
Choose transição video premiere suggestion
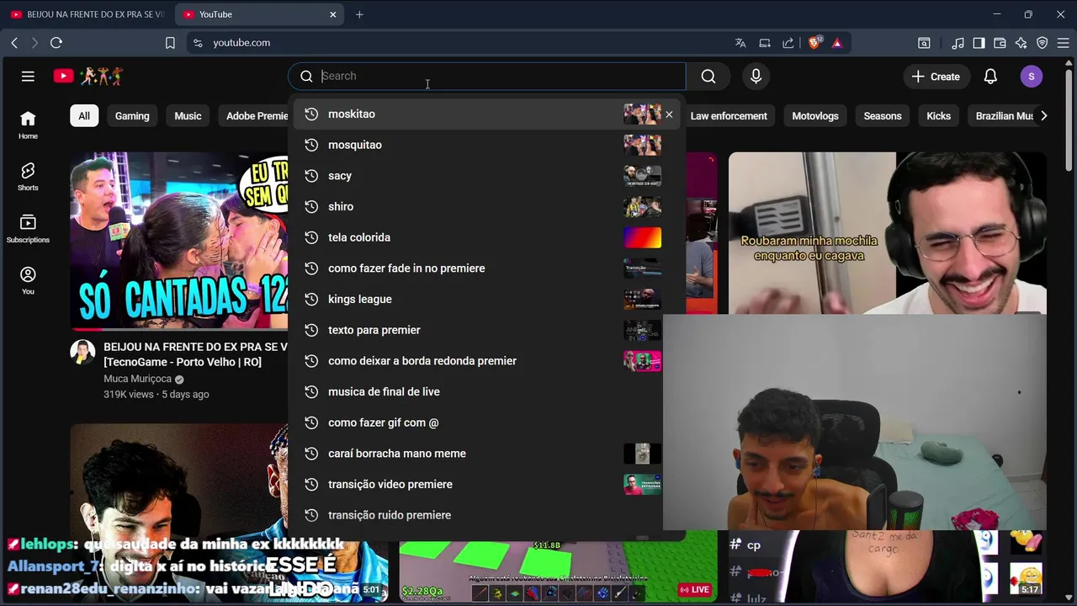click(x=477, y=485)
